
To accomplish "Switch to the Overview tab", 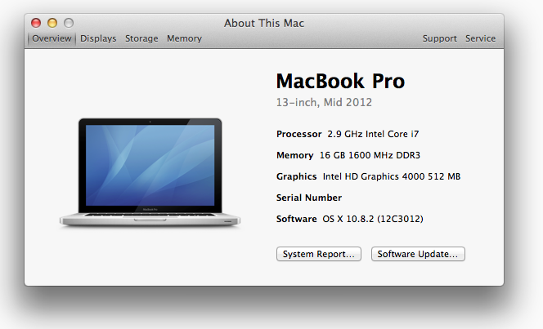I will 52,38.
